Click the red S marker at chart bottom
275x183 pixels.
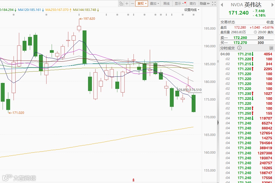133,180
